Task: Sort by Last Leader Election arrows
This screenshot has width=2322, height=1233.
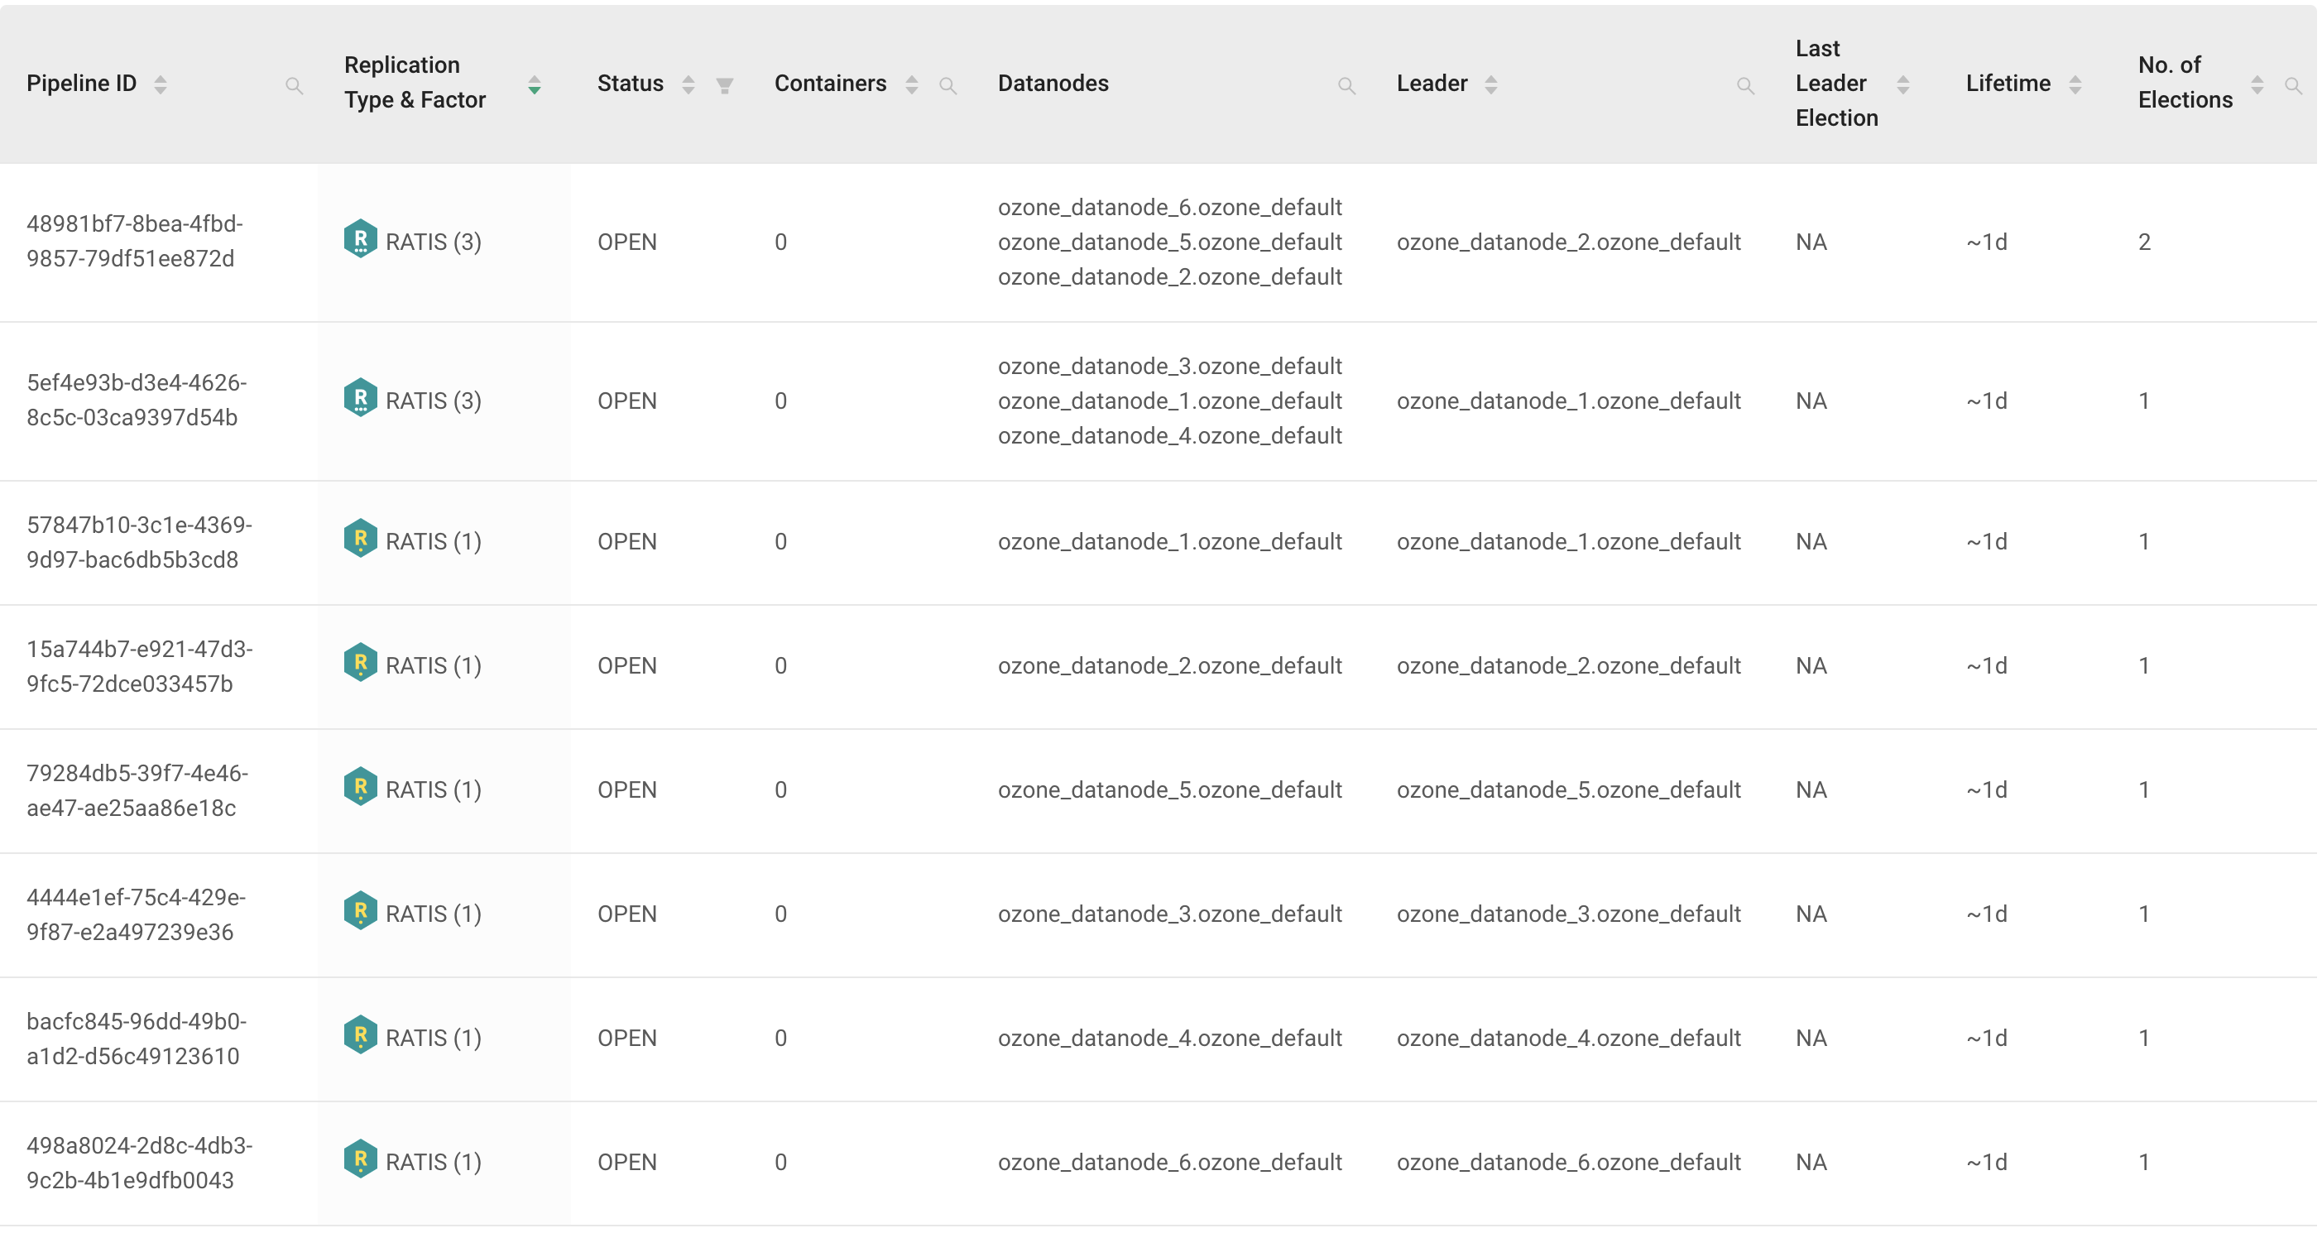Action: 1902,84
